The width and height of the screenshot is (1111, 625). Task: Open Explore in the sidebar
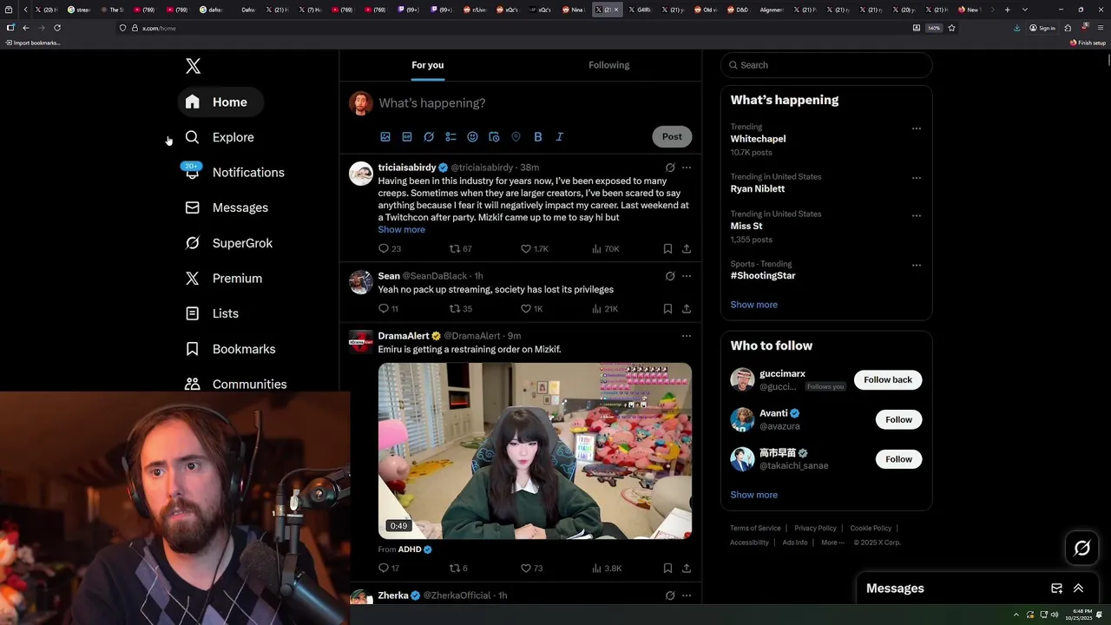pos(220,137)
